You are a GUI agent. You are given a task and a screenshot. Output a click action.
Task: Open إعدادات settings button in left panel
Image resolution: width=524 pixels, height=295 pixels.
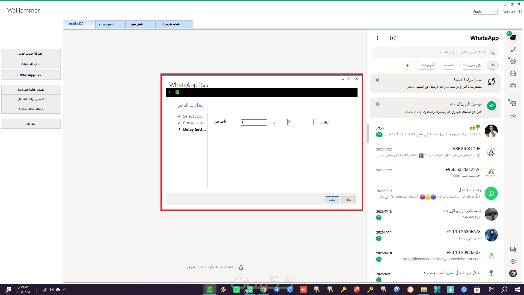(31, 124)
